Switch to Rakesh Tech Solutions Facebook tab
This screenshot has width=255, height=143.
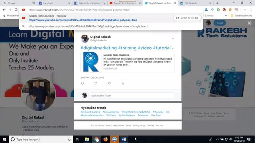point(89,3)
